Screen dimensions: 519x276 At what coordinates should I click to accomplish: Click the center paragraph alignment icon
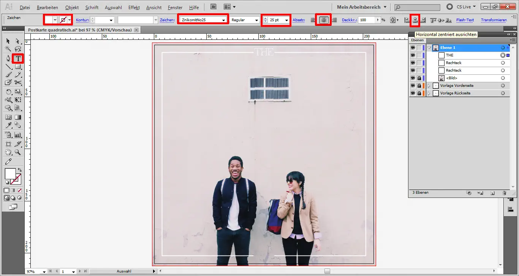[324, 20]
